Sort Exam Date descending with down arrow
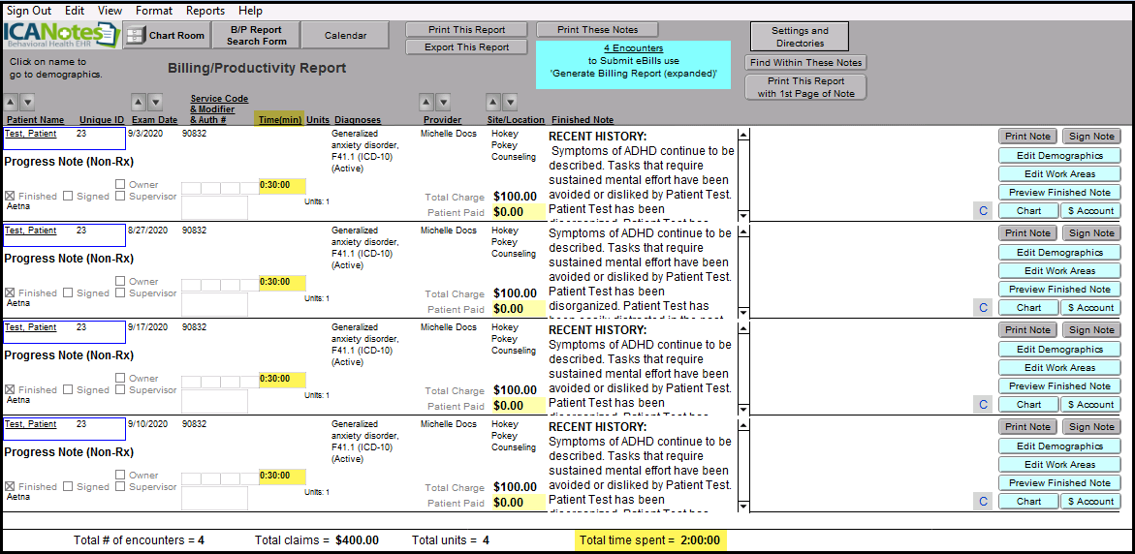 pyautogui.click(x=155, y=102)
